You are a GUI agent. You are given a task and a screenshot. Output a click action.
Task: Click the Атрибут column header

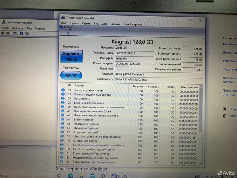pos(79,86)
